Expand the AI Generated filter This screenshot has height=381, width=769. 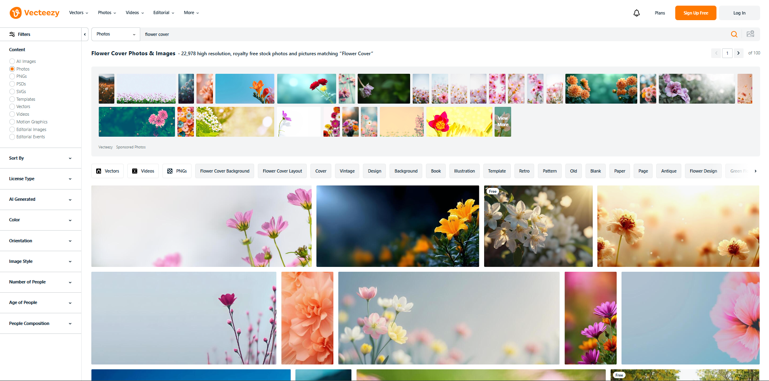[x=40, y=199]
